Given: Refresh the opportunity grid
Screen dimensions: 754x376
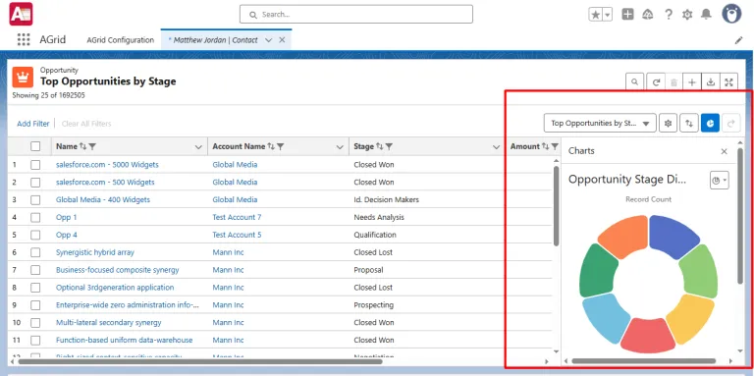Looking at the screenshot, I should click(x=656, y=82).
